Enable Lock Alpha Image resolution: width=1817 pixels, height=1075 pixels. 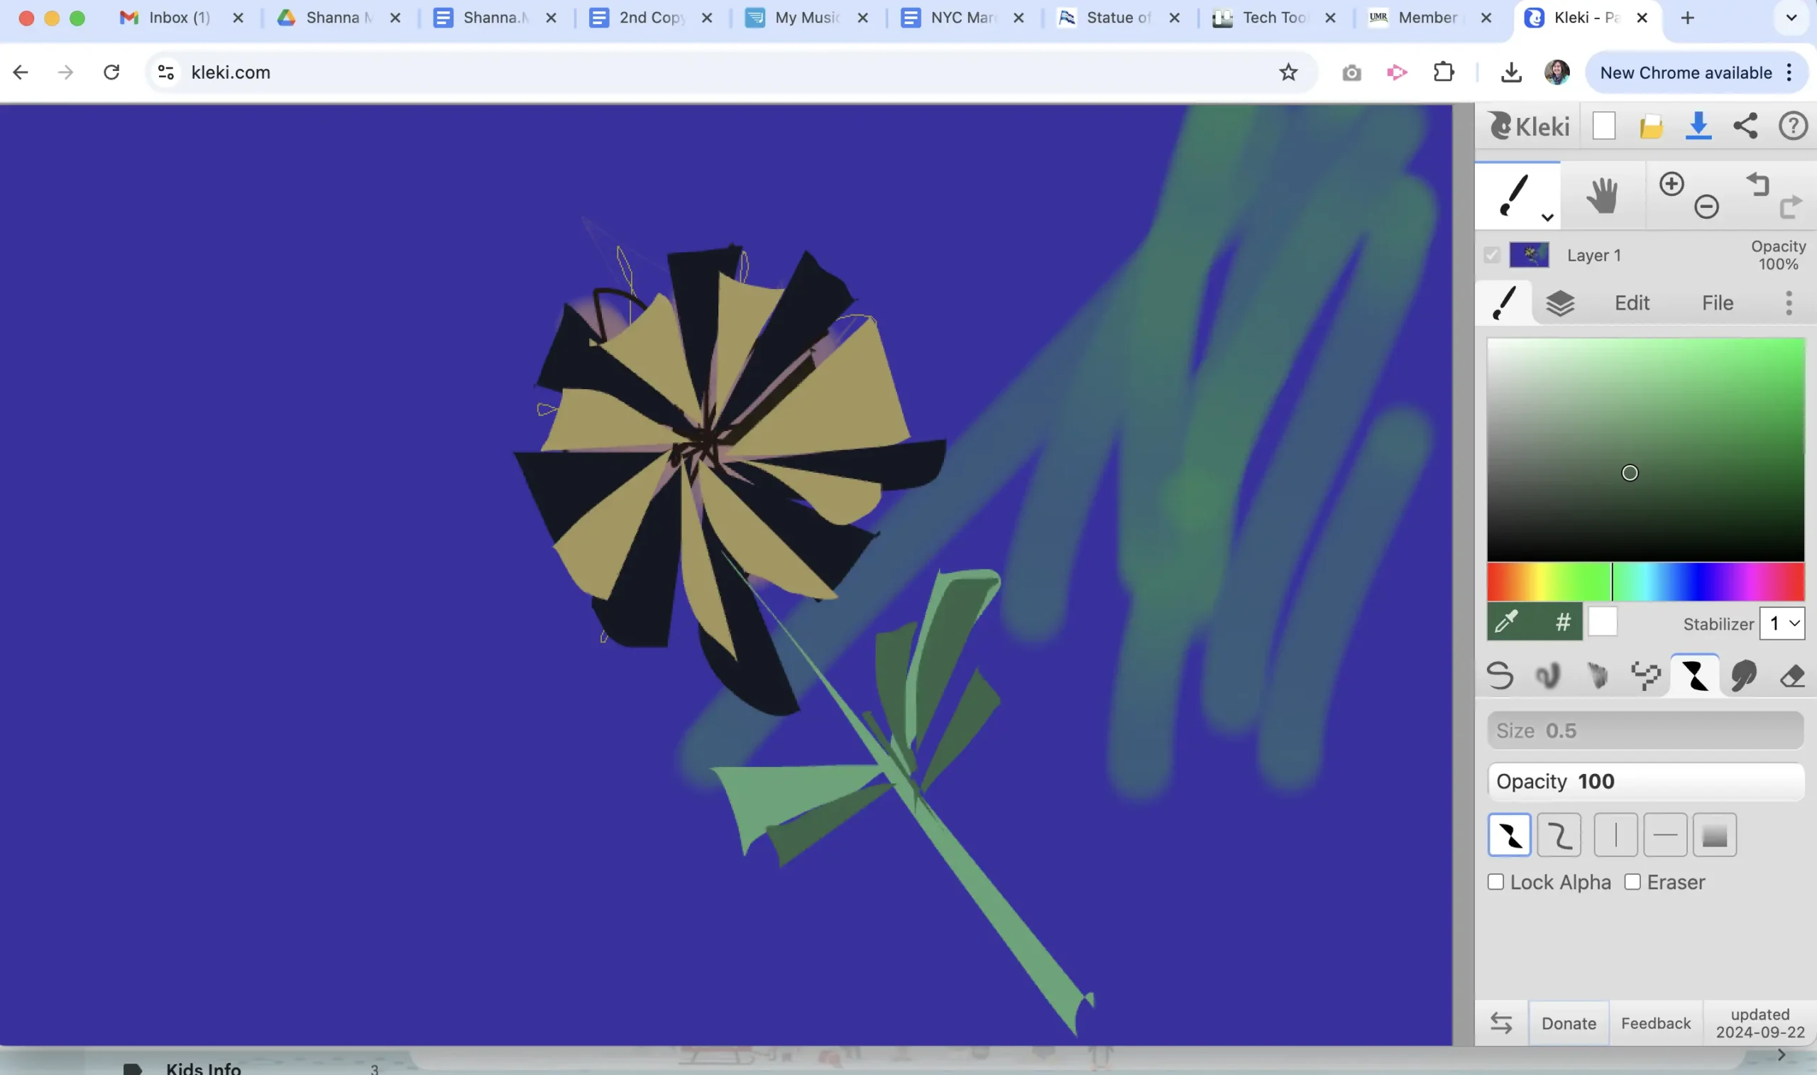point(1495,882)
